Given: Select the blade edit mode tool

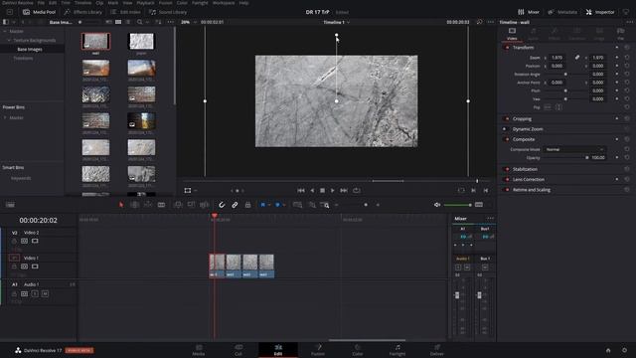Looking at the screenshot, I should tap(161, 205).
